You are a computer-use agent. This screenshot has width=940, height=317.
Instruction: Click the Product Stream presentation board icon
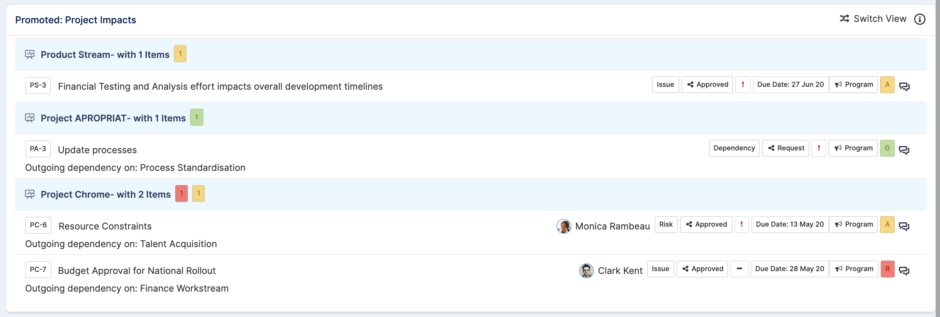click(30, 55)
